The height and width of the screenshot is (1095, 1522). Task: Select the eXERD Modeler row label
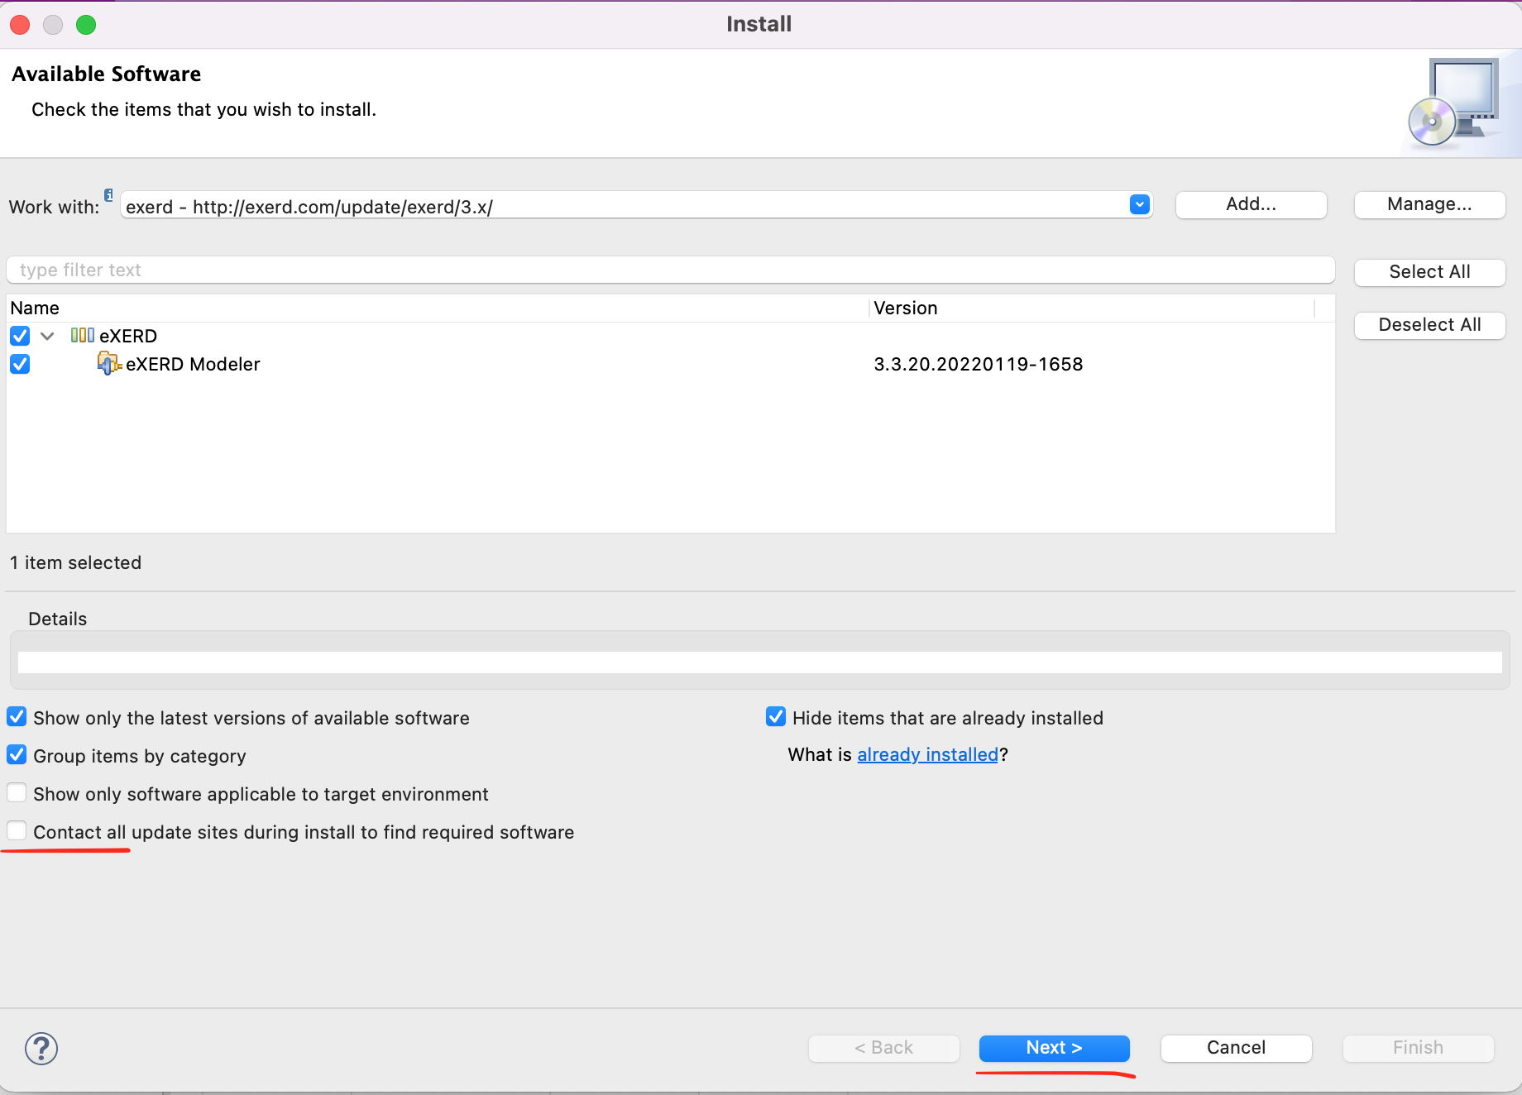tap(193, 364)
